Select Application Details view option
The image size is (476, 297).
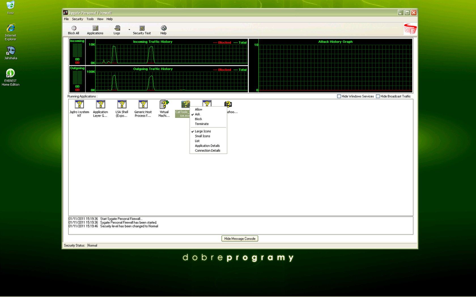(x=208, y=146)
